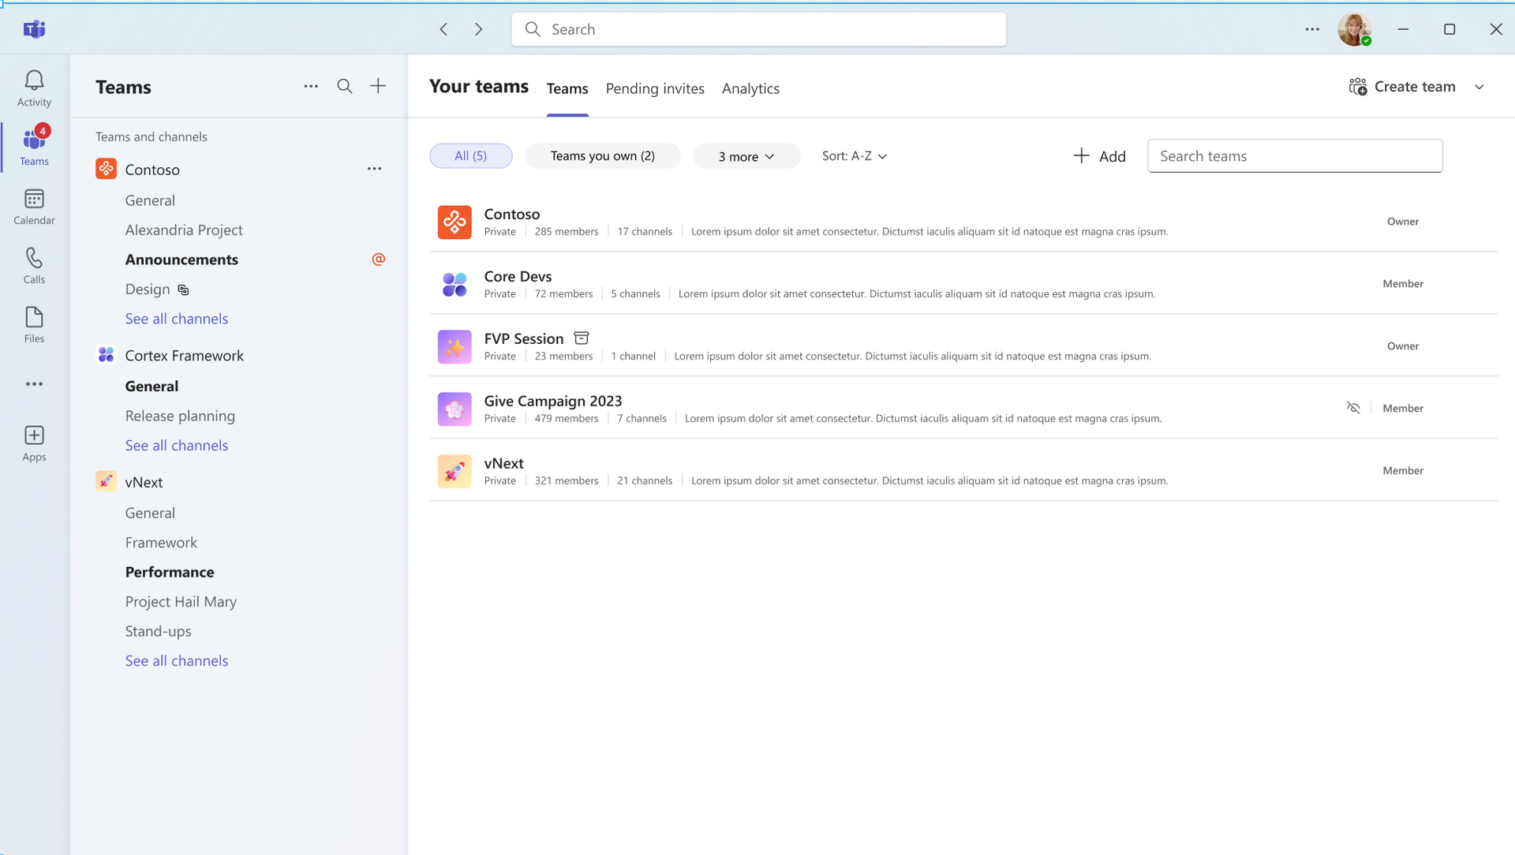Click the Create team button
The image size is (1515, 855).
1402,87
